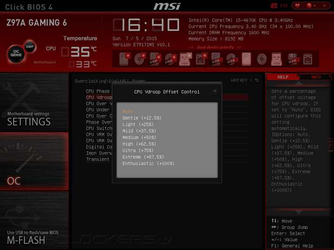Open the SETTINGS motherboard section
The image size is (334, 250).
34,102
